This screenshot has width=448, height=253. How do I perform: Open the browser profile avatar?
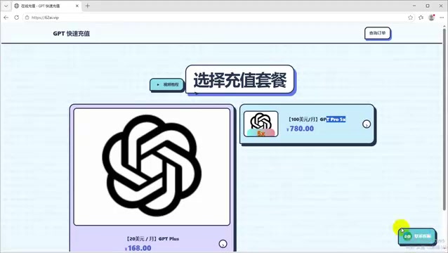(x=431, y=18)
